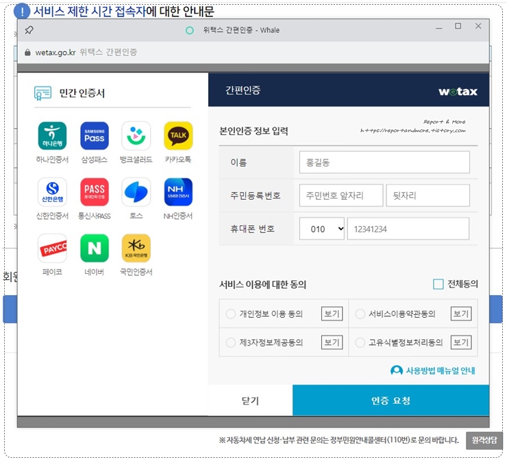
Task: Click the 토스 label under the icon
Action: click(x=136, y=216)
